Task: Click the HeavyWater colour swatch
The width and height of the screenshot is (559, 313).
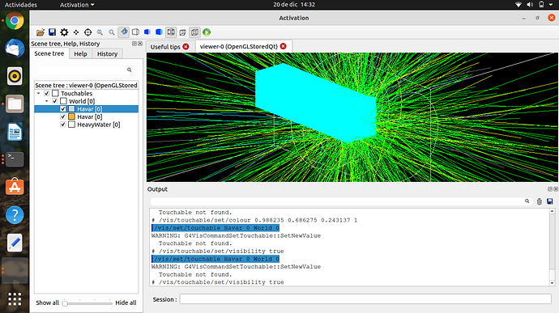Action: click(x=71, y=125)
